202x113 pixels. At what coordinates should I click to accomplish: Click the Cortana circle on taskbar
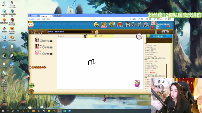(13, 111)
